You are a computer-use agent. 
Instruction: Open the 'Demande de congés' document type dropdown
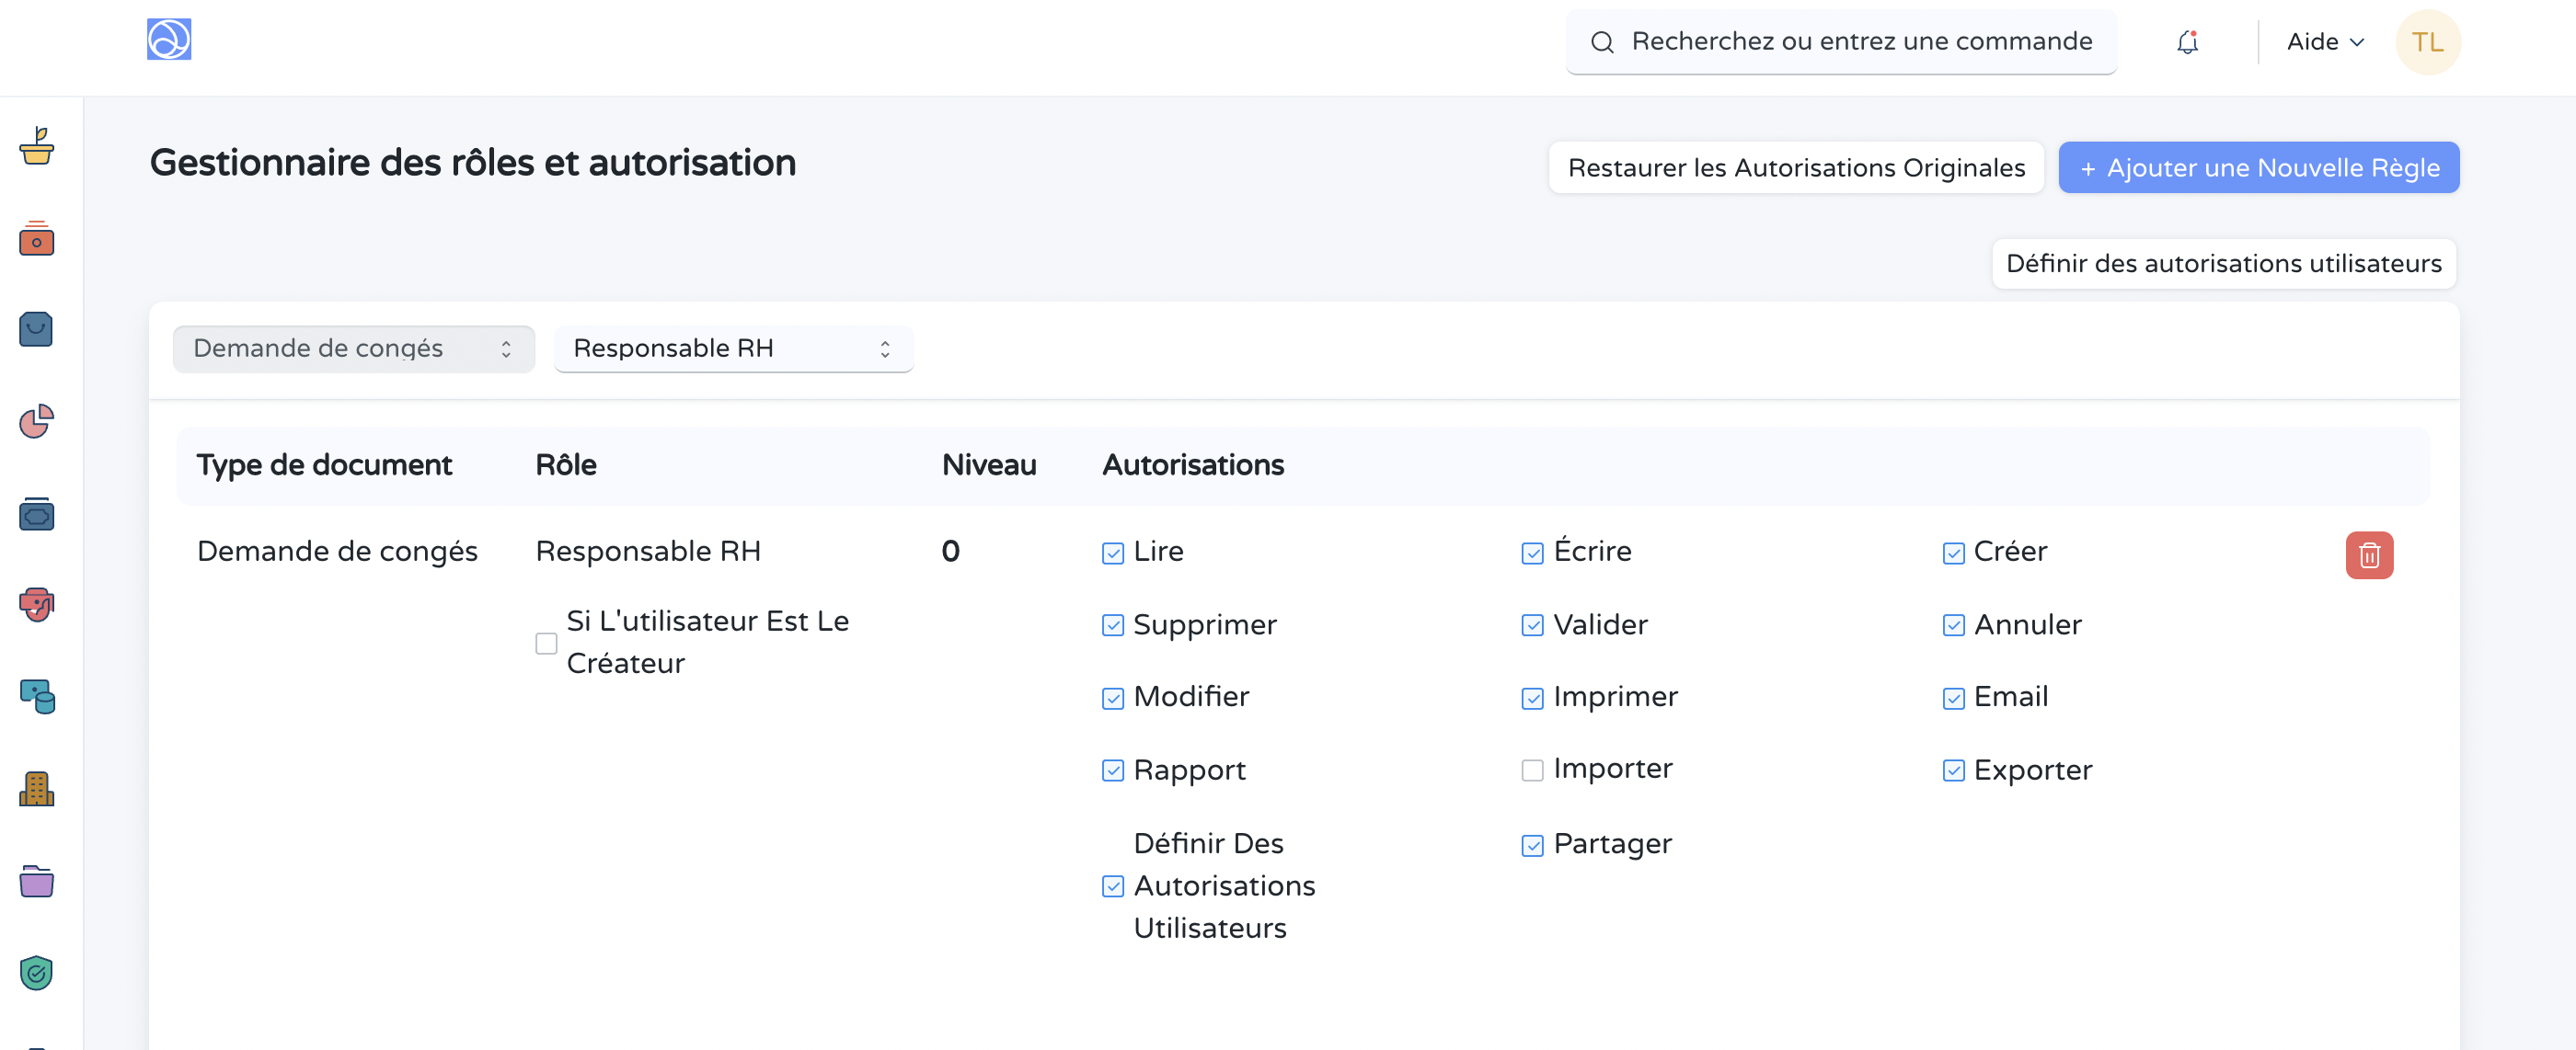[x=353, y=348]
